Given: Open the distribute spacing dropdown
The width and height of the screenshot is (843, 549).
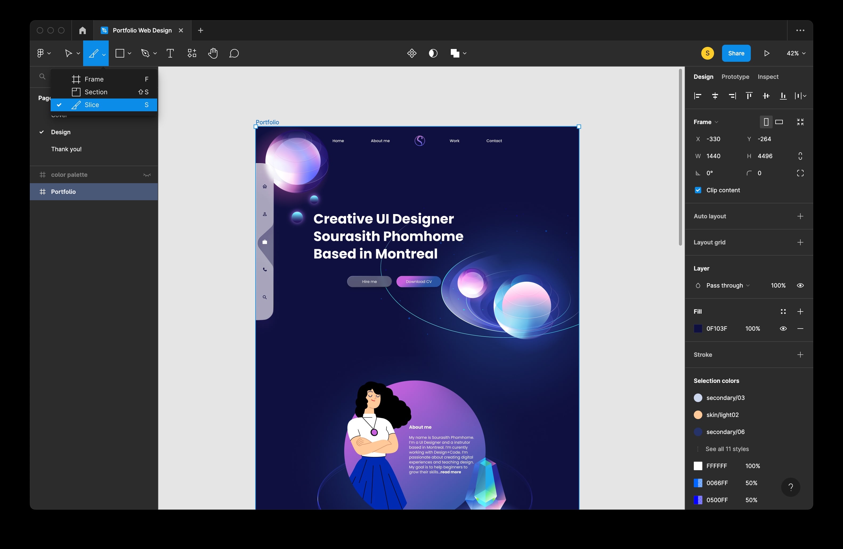Looking at the screenshot, I should pyautogui.click(x=800, y=96).
